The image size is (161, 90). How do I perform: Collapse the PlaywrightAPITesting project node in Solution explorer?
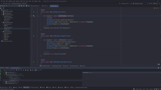click(x=2, y=15)
